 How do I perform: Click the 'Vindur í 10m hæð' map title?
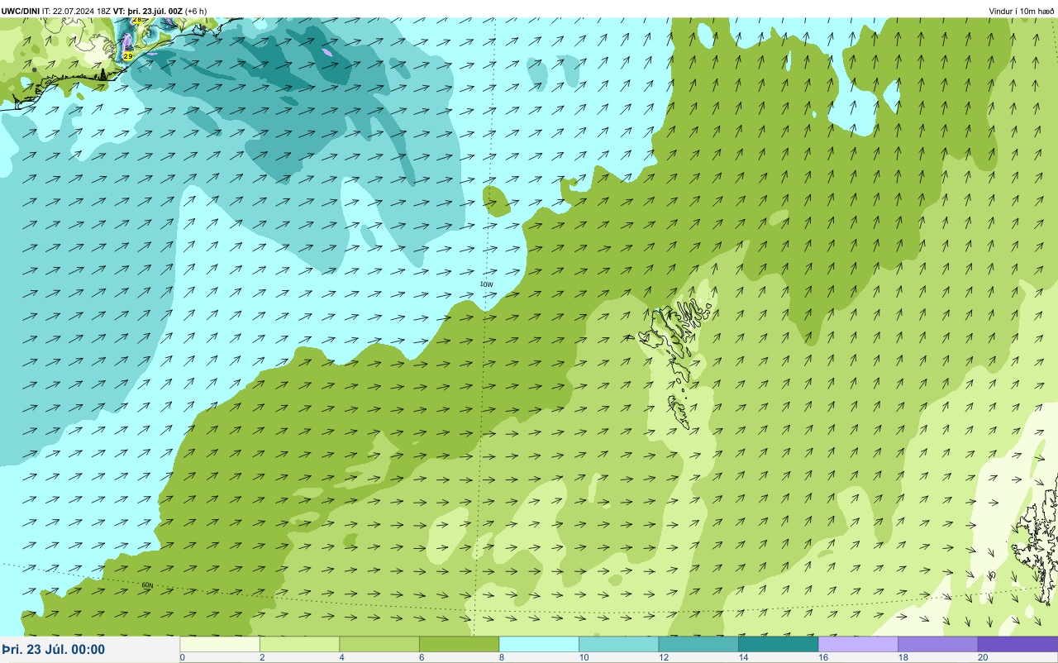[x=1021, y=11]
